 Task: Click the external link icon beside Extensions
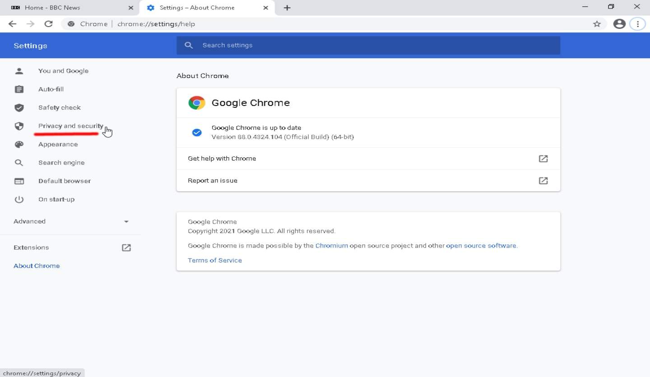126,248
